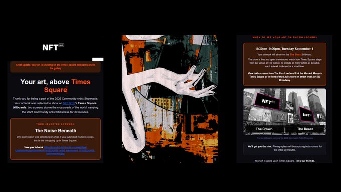Open the NFT.NYC hyperlink in the paragraph
Image resolution: width=341 pixels, height=192 pixels.
point(69,103)
